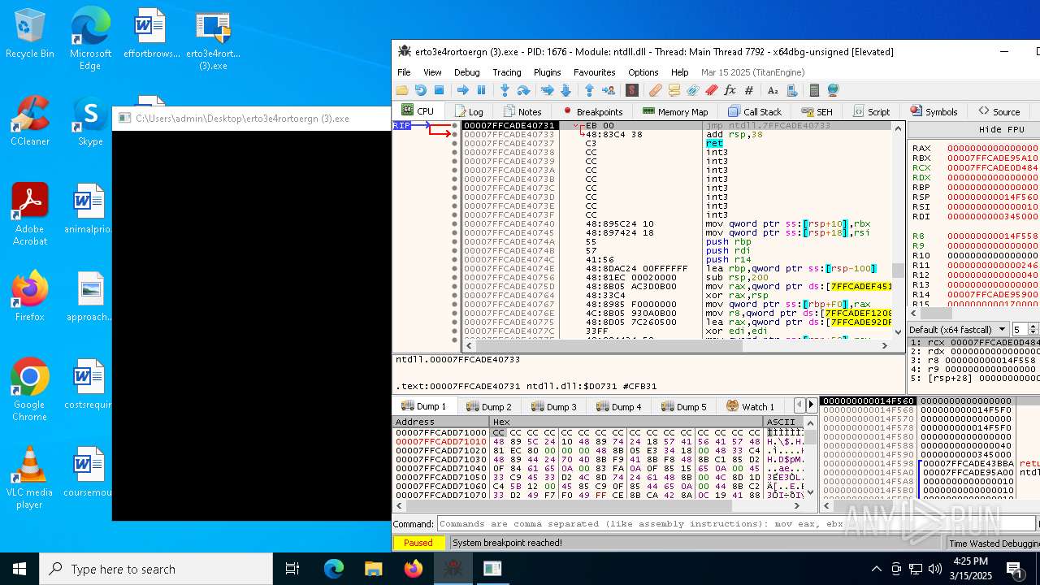Viewport: 1040px width, 585px height.
Task: Toggle breakpoint bullet at 00007FFCADE4076E
Action: [x=454, y=314]
